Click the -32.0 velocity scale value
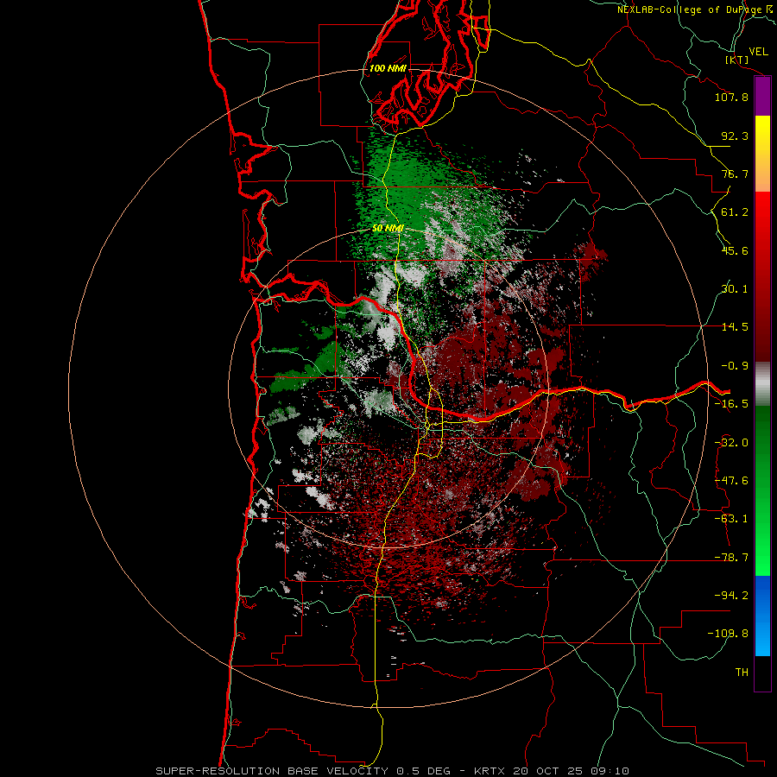This screenshot has height=777, width=777. 731,443
